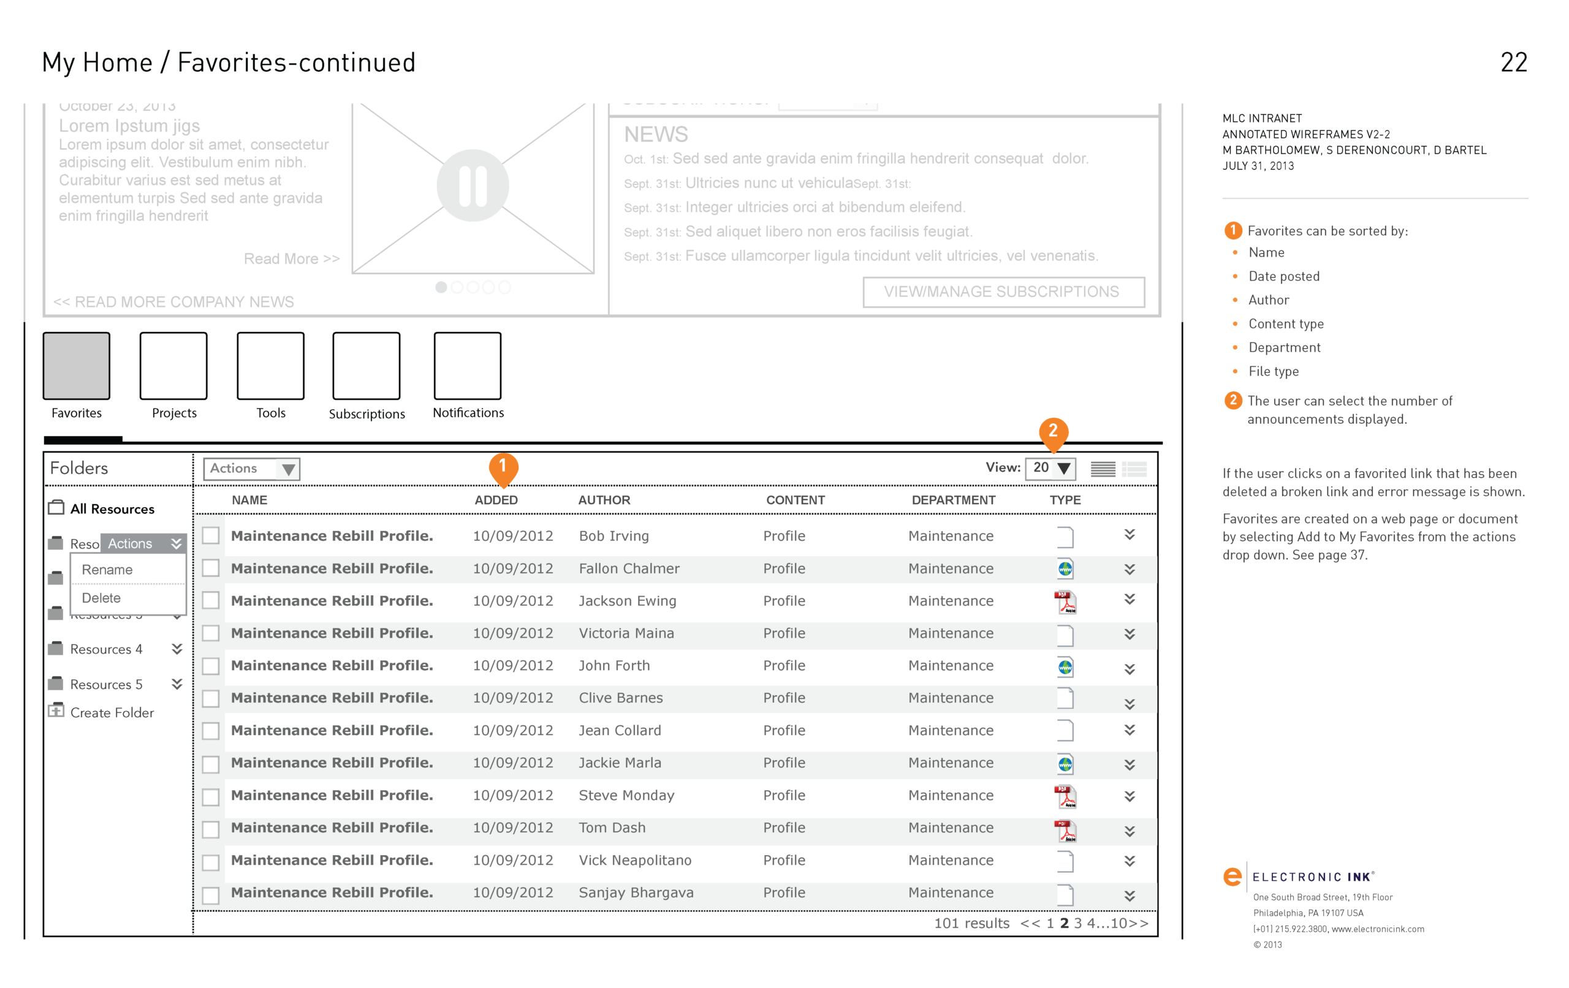Go to page 3 of results
The image size is (1569, 988).
pos(1077,923)
